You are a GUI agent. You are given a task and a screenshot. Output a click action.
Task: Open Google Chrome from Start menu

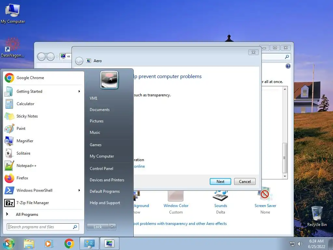(44, 78)
